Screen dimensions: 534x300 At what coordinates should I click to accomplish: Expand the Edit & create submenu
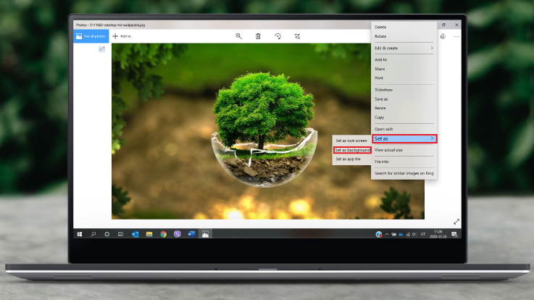tap(404, 48)
